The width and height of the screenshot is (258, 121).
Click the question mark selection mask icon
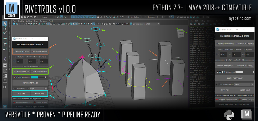tap(95, 17)
